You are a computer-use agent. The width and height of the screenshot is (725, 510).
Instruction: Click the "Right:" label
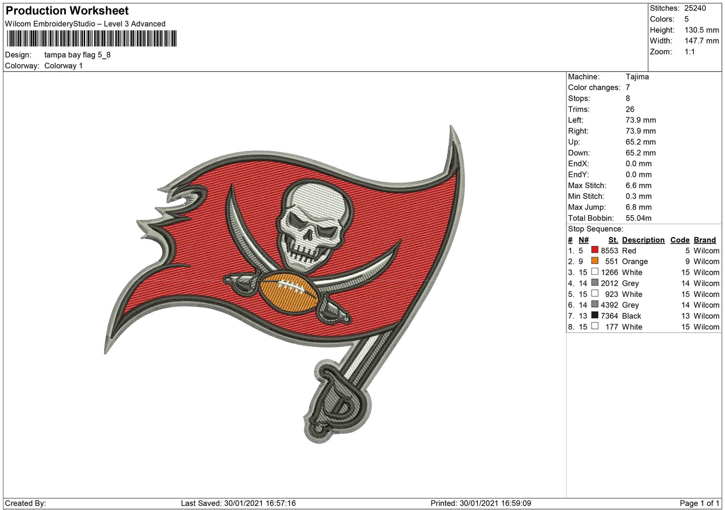[578, 131]
